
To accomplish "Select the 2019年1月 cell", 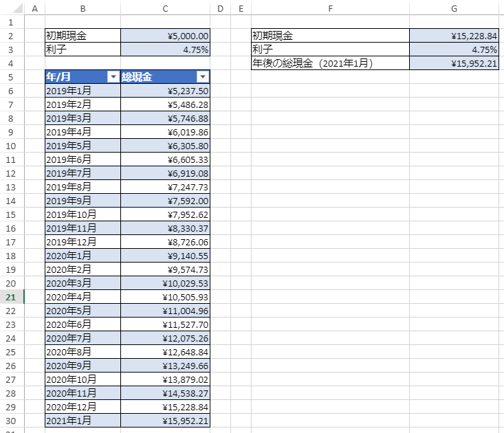I will (x=83, y=91).
